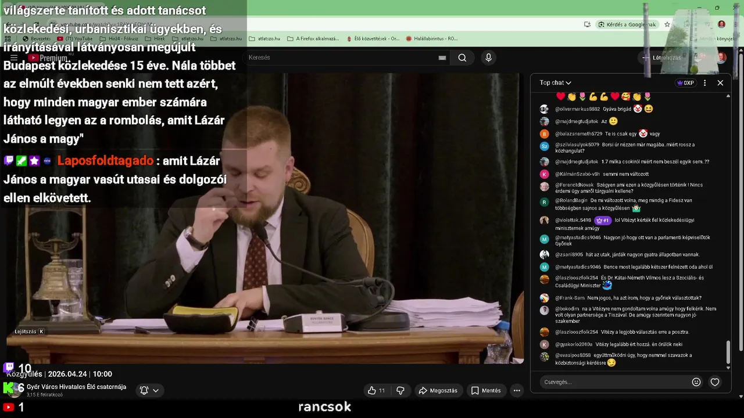Click the Laposfoldtagado overlay username
Image resolution: width=744 pixels, height=418 pixels.
point(105,161)
